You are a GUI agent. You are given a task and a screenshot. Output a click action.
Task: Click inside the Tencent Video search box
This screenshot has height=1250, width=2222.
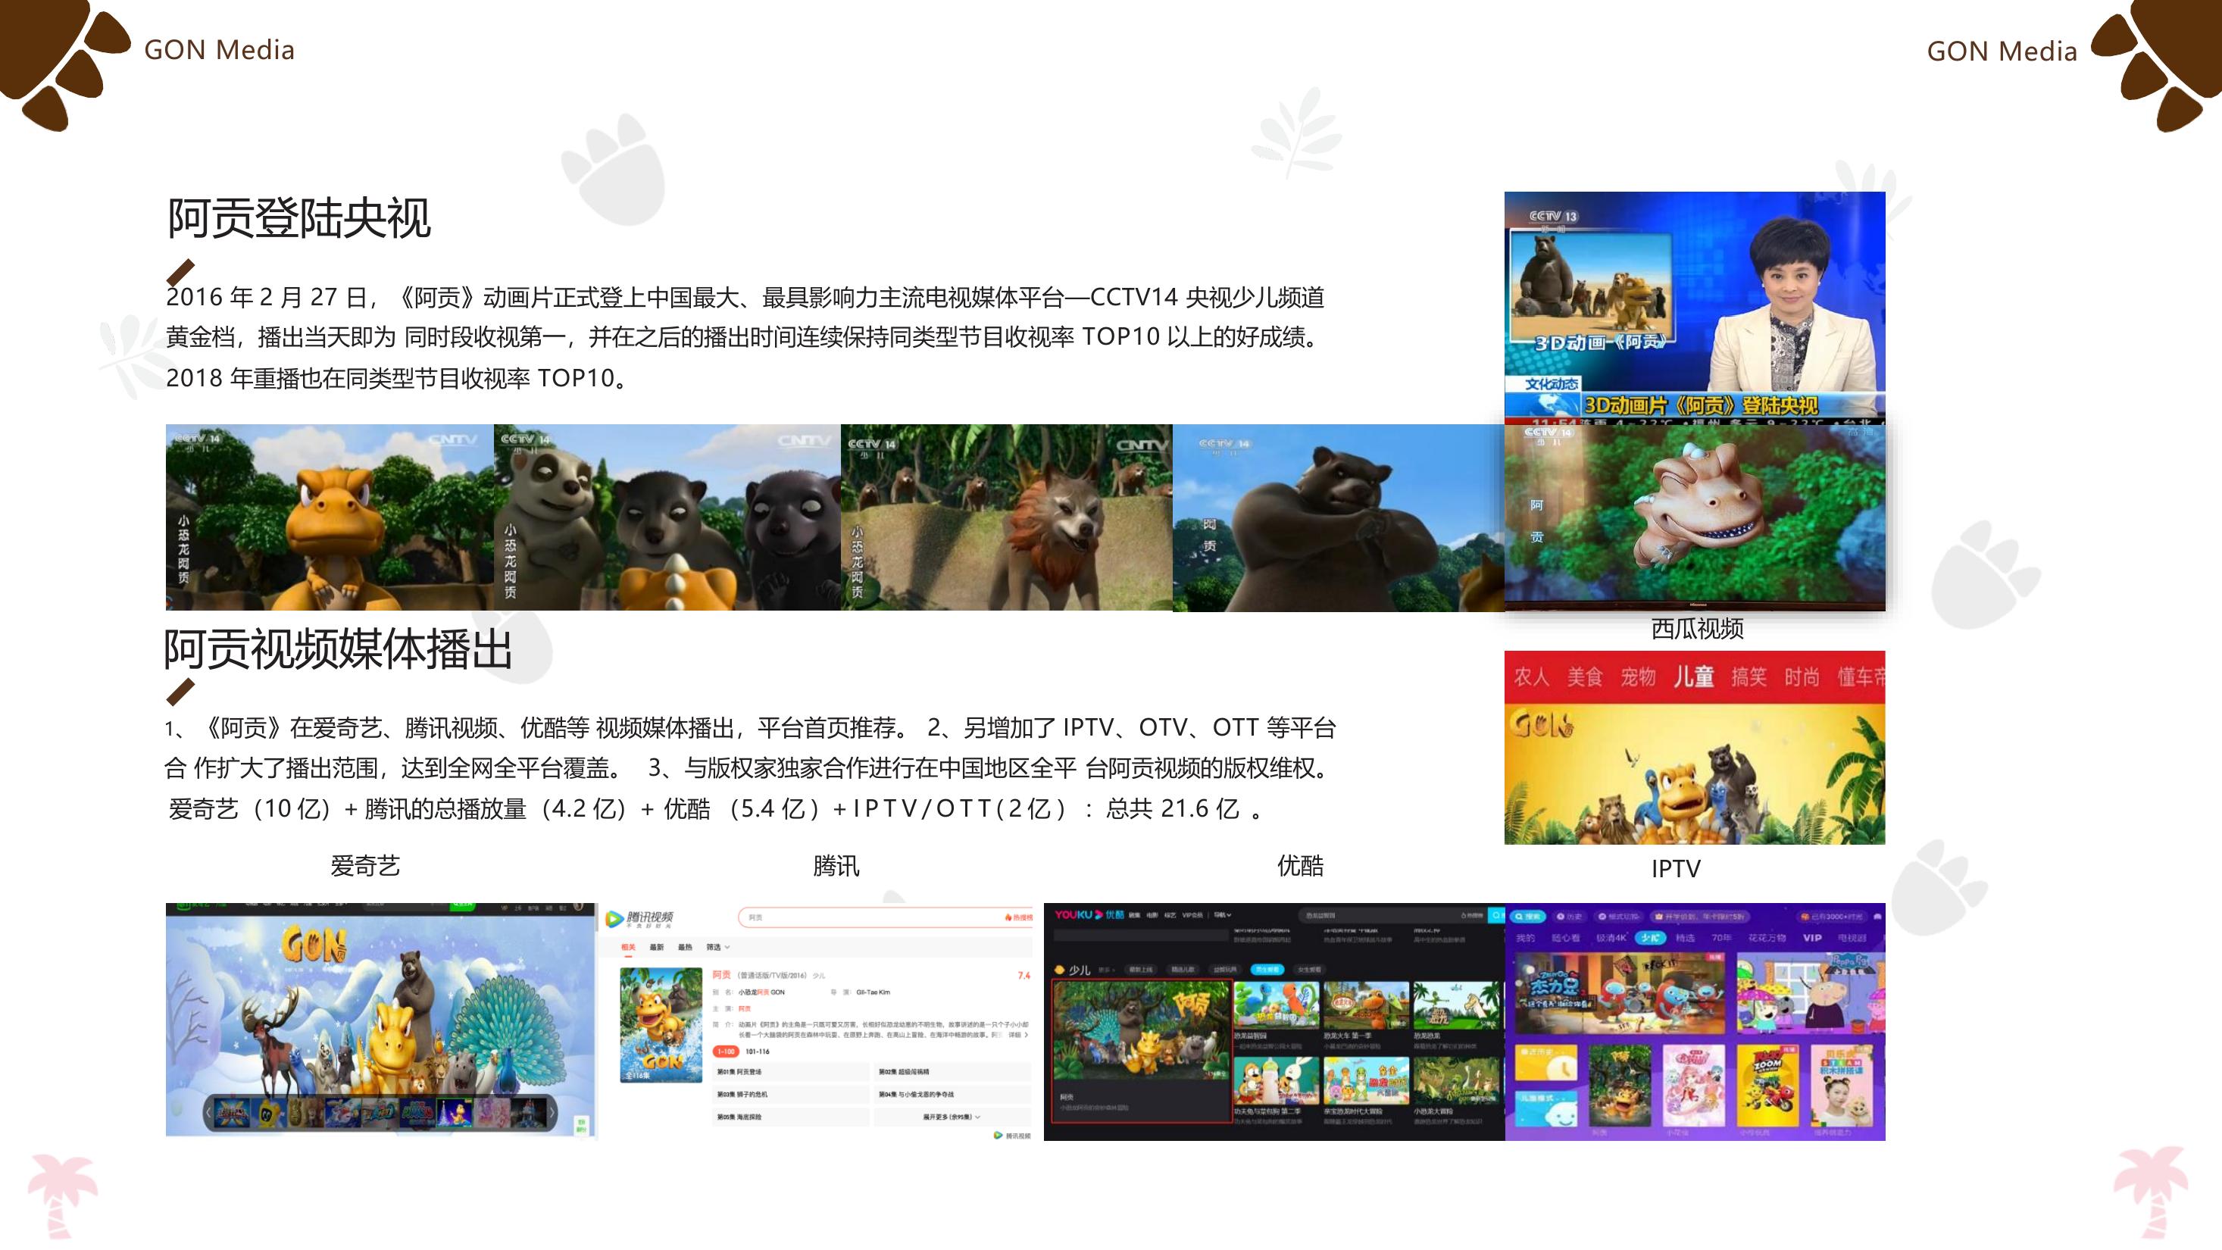[886, 918]
